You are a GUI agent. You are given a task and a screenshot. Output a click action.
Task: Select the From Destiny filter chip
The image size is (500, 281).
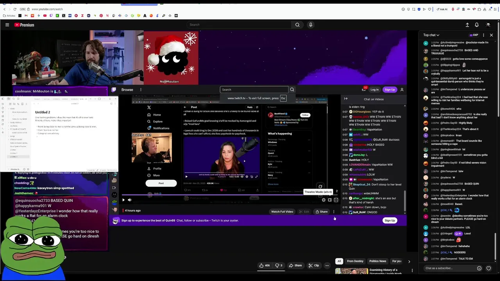pos(355,261)
